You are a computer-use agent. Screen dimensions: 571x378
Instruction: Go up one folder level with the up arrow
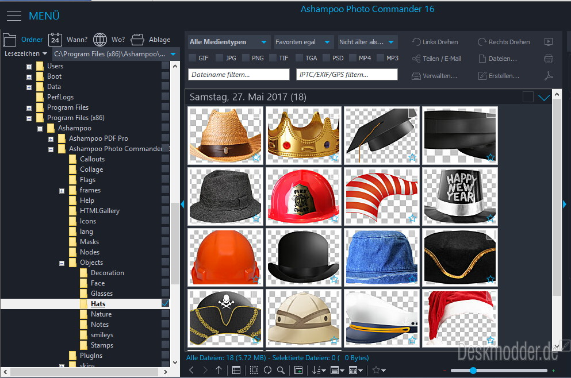219,370
